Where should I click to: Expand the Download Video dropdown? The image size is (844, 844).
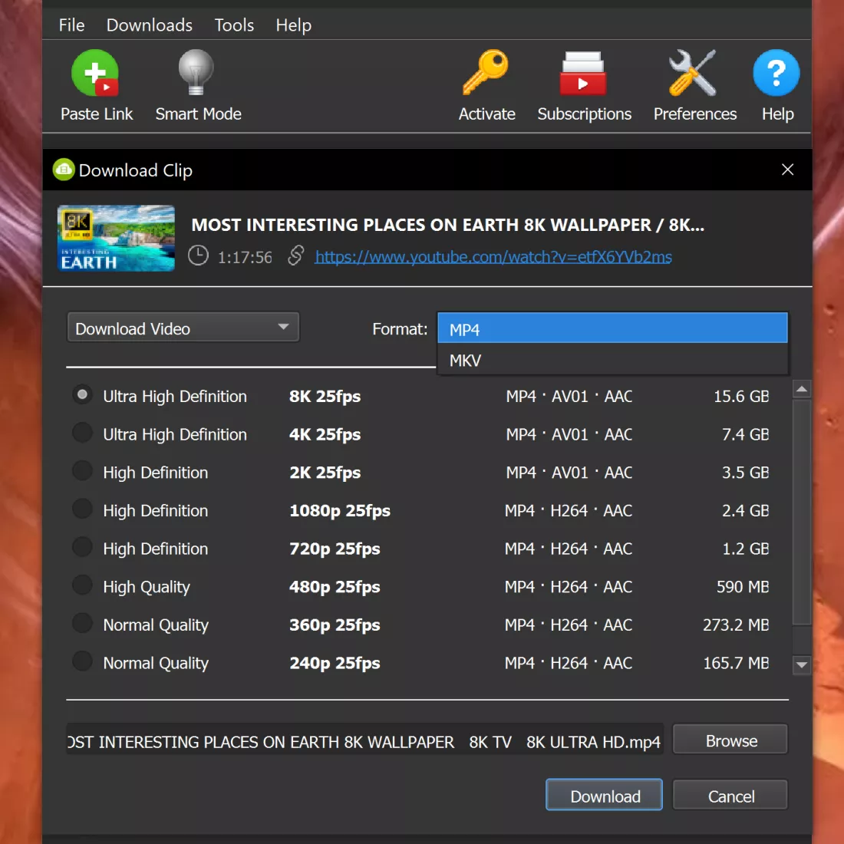(x=183, y=328)
